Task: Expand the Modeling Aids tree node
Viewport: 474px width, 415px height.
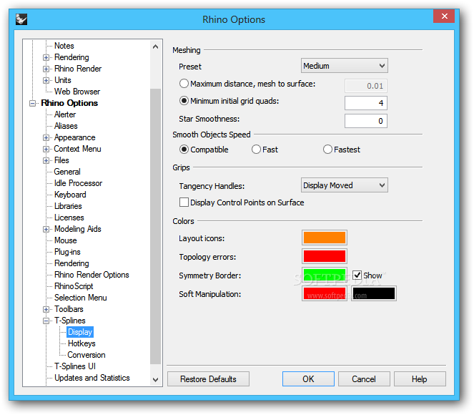Action: 46,230
